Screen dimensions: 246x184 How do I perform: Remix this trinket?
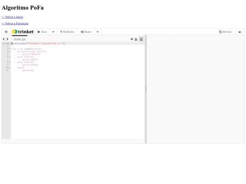225,32
